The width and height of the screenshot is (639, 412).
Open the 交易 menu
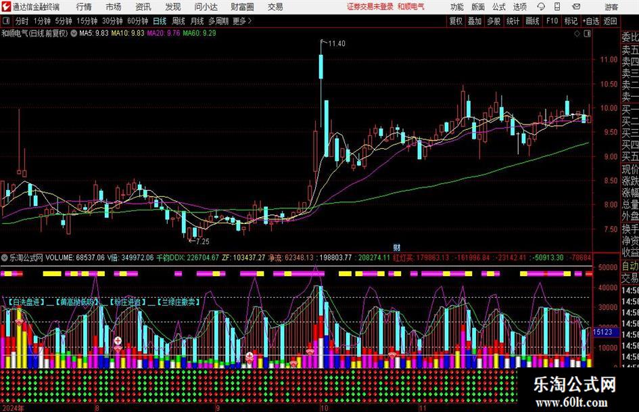pyautogui.click(x=275, y=7)
